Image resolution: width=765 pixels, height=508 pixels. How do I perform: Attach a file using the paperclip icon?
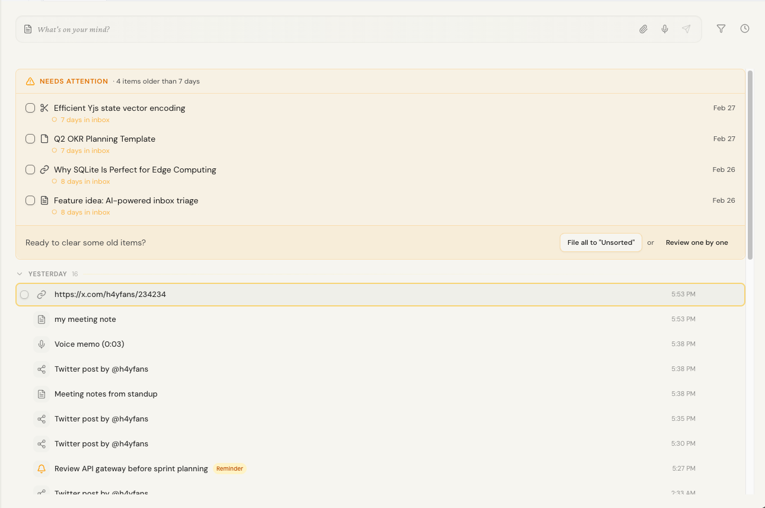(643, 28)
